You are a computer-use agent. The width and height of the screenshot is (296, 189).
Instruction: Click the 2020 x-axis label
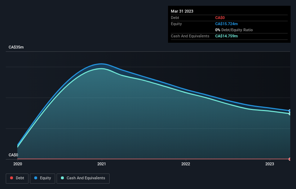click(x=18, y=164)
